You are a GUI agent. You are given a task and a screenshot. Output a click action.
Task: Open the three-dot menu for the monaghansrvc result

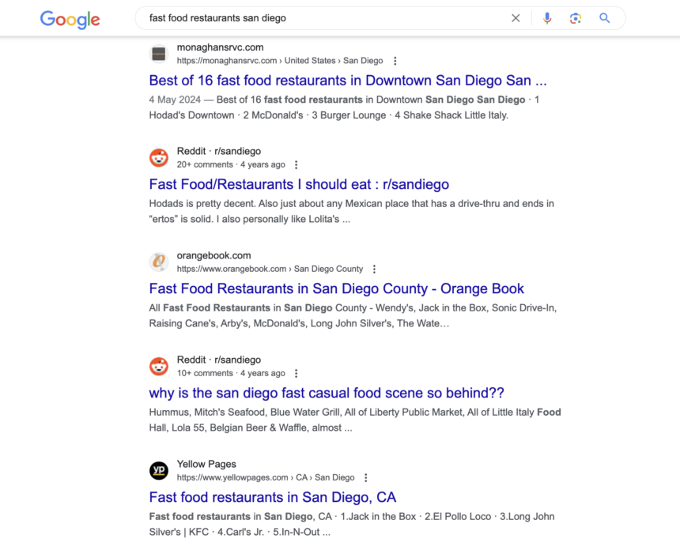pos(395,60)
